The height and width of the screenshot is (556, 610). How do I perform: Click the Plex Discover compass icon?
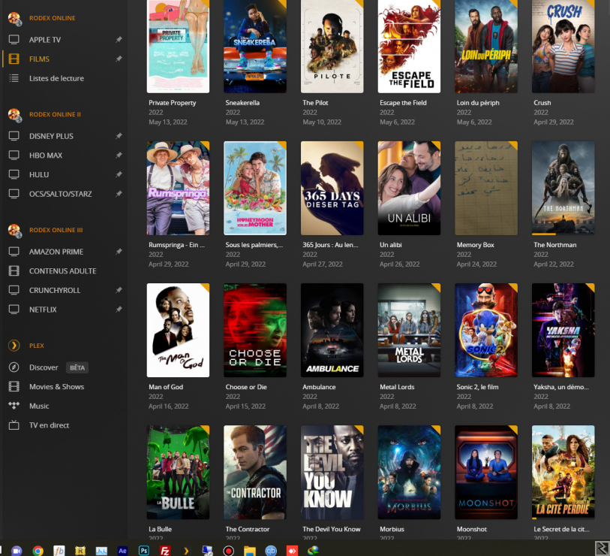point(14,367)
